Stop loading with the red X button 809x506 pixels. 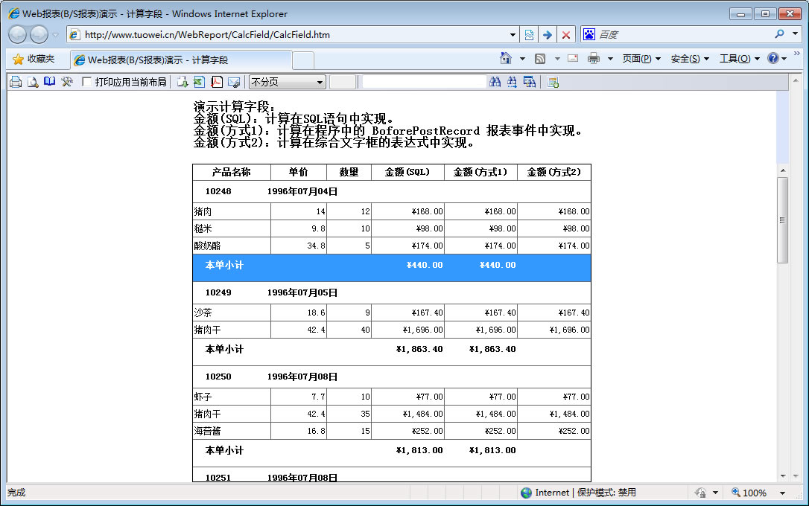pos(566,35)
